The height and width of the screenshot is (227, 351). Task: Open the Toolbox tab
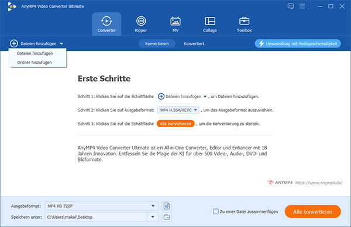(x=244, y=24)
